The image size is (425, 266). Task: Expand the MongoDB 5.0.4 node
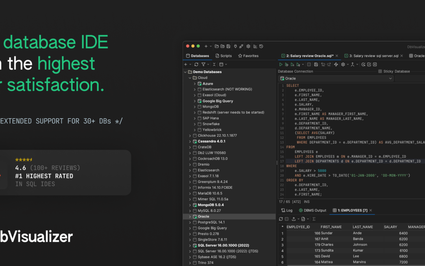190,205
